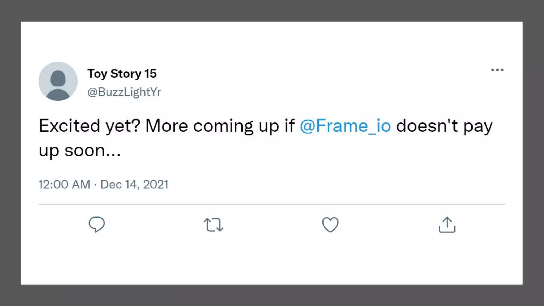Open the default profile avatar picture
This screenshot has width=544, height=306.
click(x=58, y=81)
